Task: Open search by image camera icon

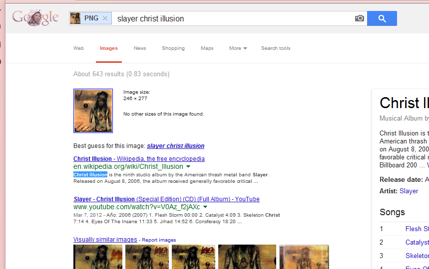Action: tap(359, 18)
